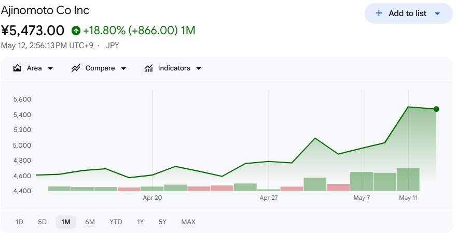The width and height of the screenshot is (456, 233).
Task: Click the ¥5,473.00 price
Action: point(33,31)
